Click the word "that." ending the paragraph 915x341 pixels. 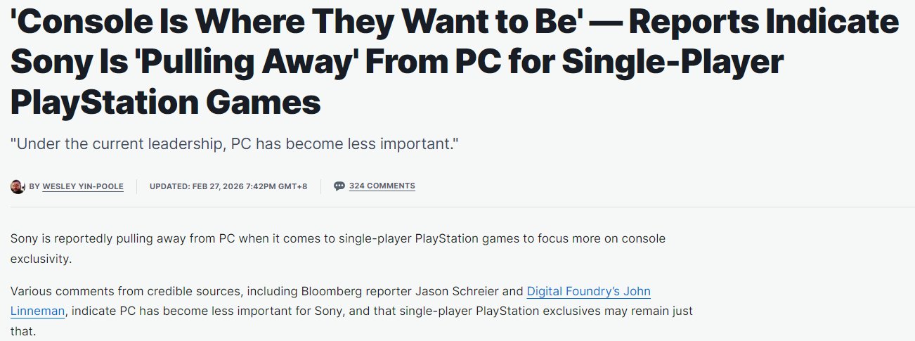[x=23, y=330]
